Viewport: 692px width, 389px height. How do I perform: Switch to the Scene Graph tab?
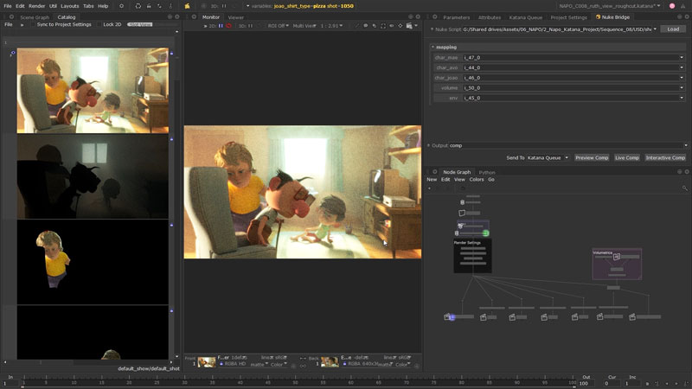[35, 17]
